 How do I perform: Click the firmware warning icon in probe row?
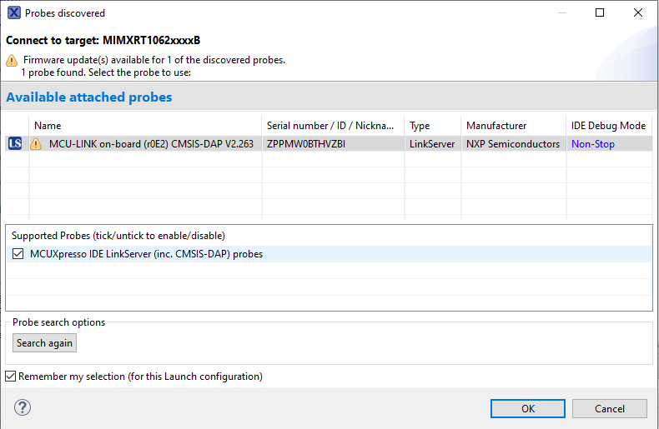pos(36,143)
